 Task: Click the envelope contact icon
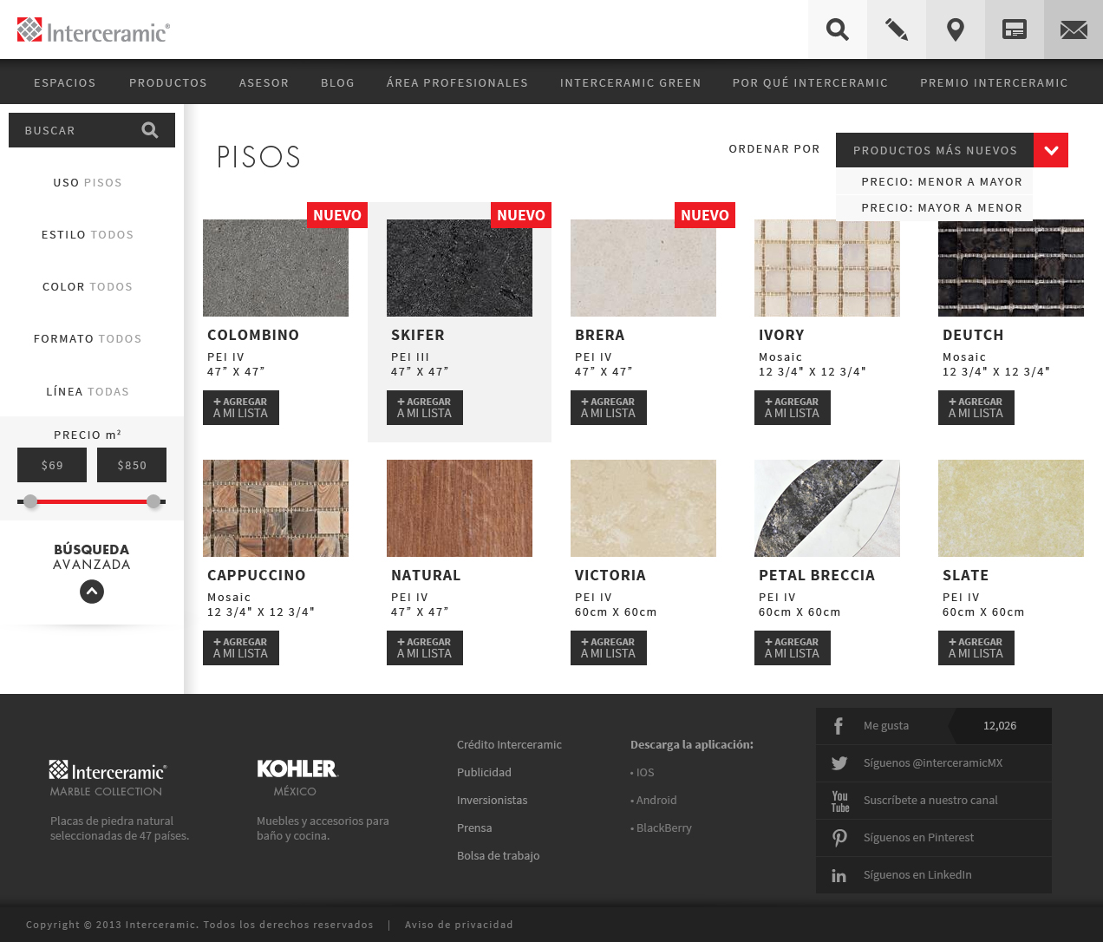coord(1074,30)
